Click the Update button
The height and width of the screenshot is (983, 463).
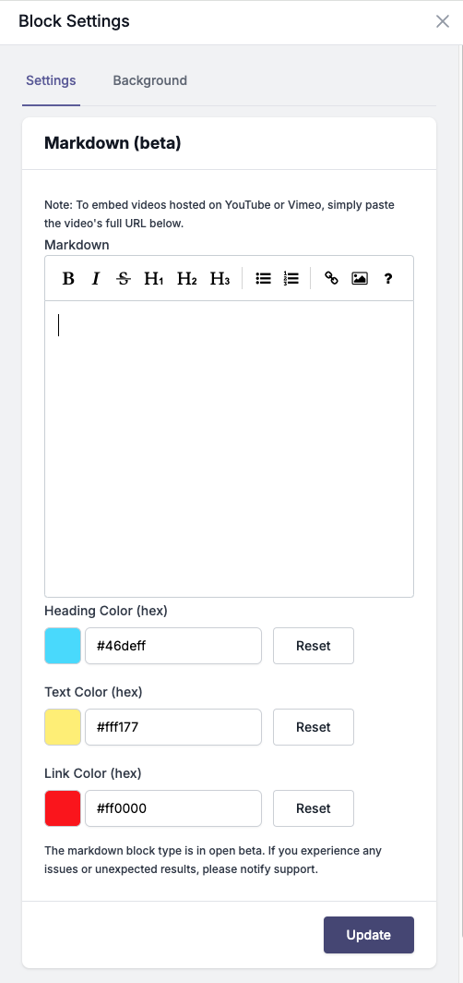[369, 935]
